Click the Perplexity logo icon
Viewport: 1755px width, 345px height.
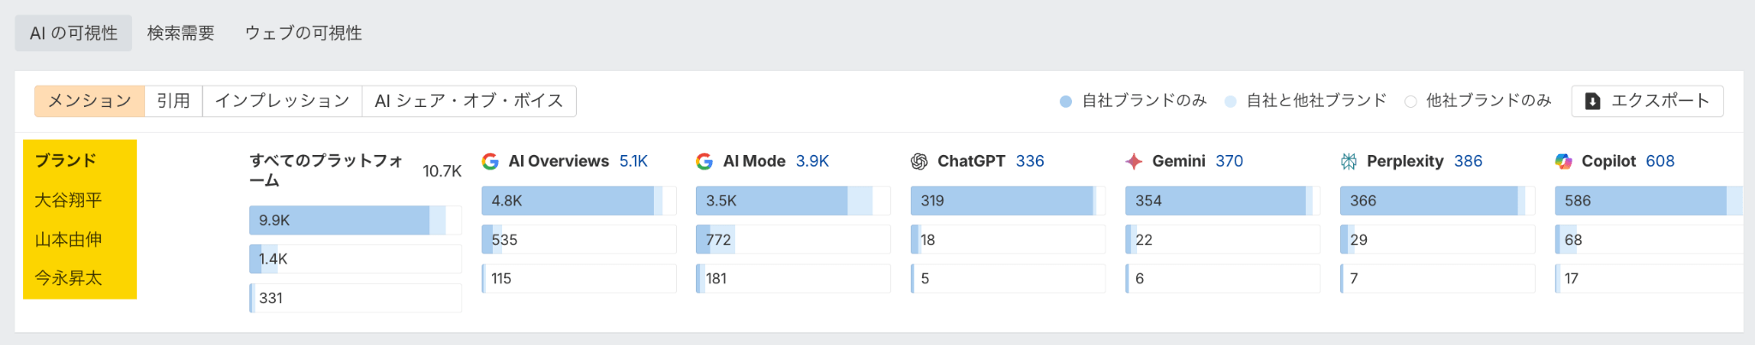(1349, 161)
